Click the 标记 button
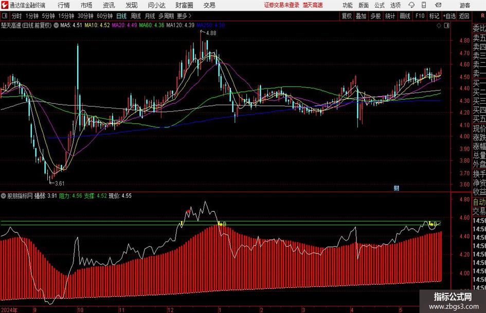The width and height of the screenshot is (486, 313). tap(434, 16)
